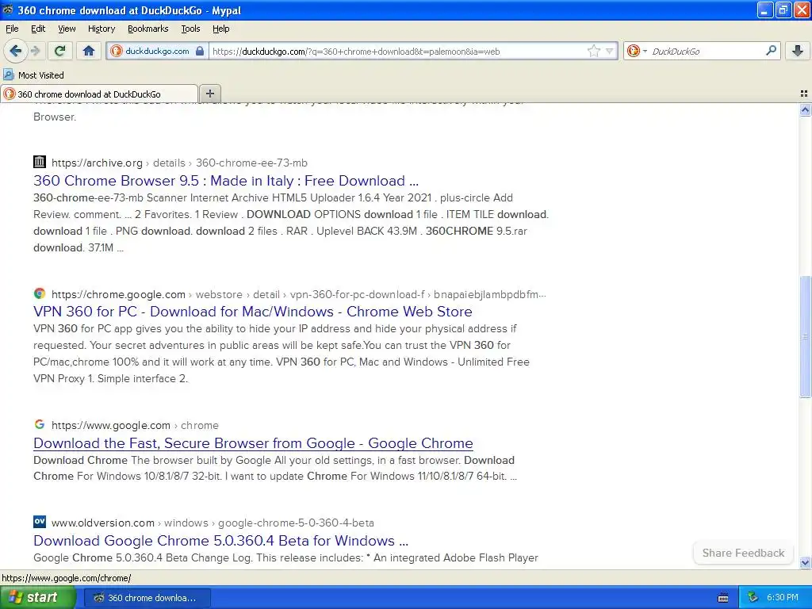This screenshot has width=812, height=609.
Task: Click the scrollbar up arrow
Action: click(805, 109)
